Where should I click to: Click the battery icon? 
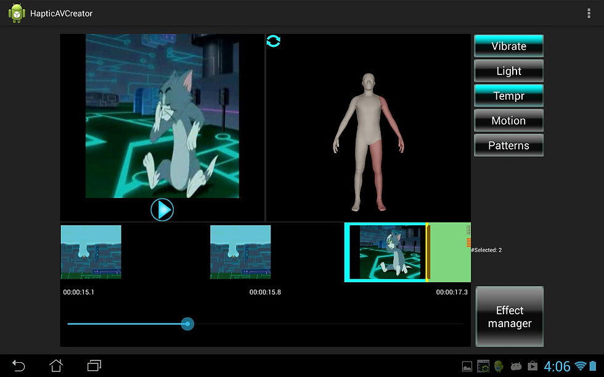tap(593, 366)
